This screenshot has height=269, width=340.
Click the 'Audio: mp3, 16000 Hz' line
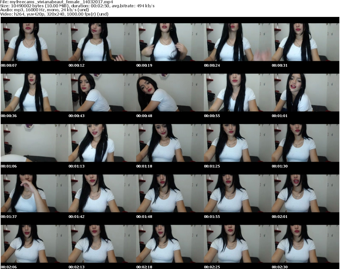tap(44, 10)
